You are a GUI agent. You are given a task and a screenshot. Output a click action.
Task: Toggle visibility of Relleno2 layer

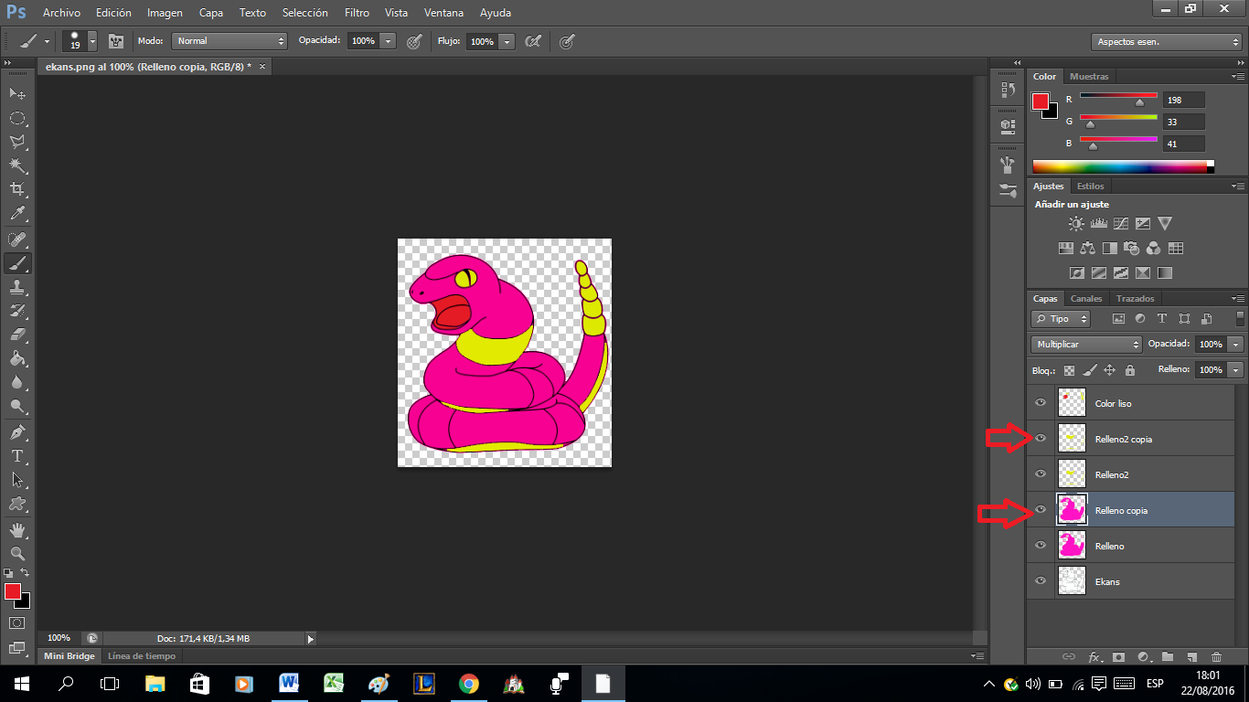[x=1041, y=474]
